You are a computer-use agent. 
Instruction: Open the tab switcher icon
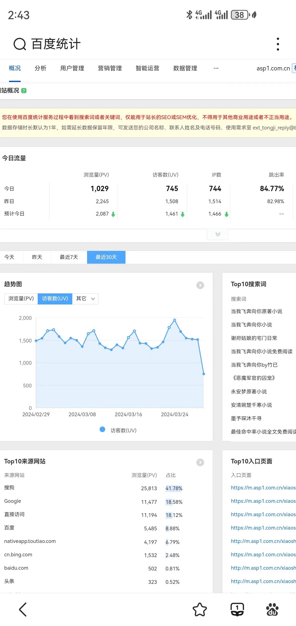click(237, 610)
